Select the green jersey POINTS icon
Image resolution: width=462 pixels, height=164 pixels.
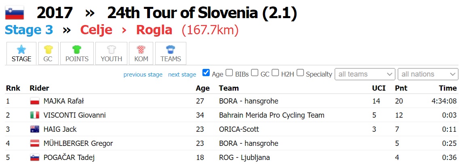77,50
